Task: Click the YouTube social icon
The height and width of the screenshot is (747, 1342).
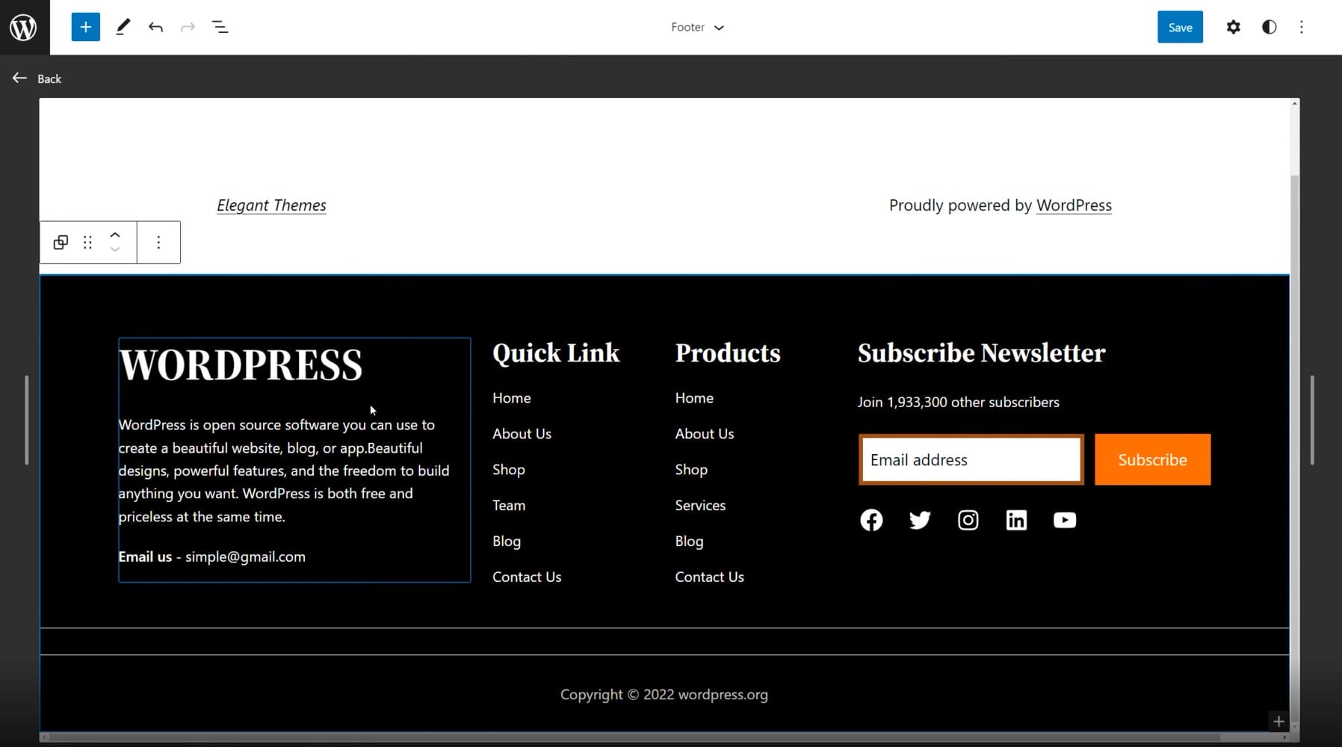Action: tap(1064, 520)
